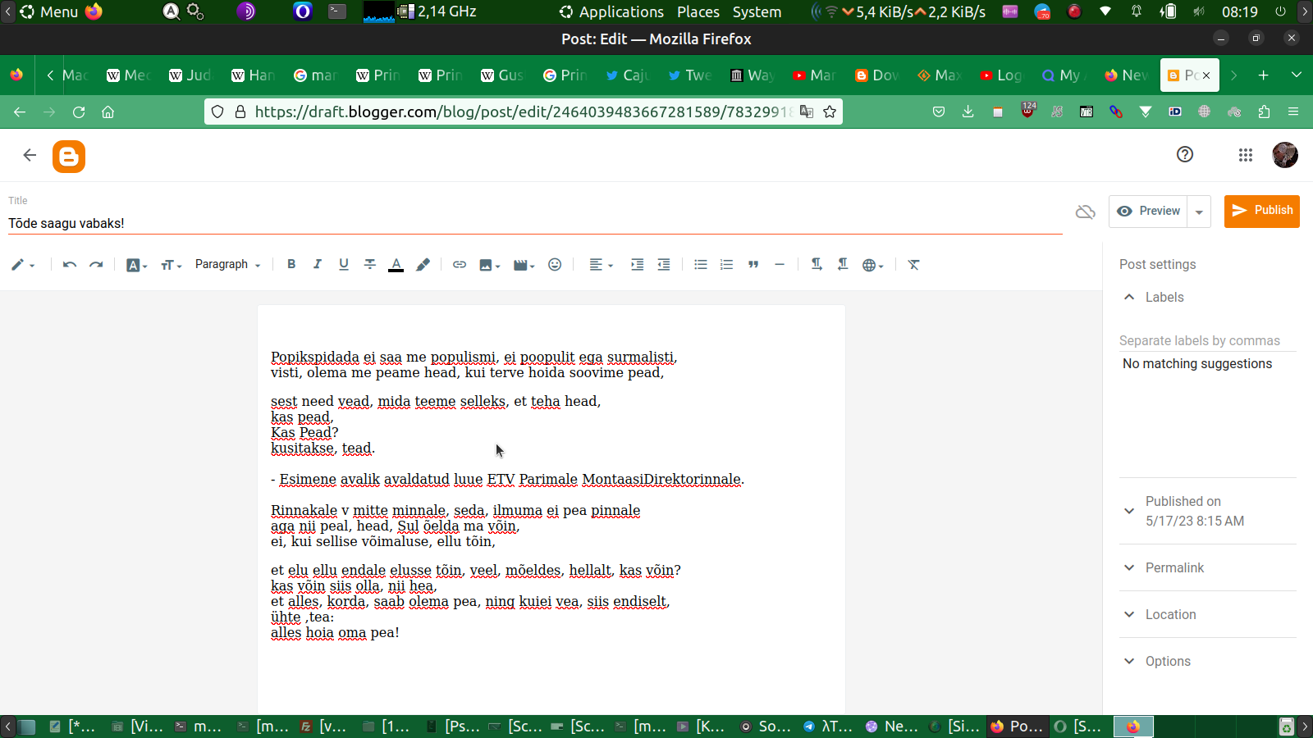This screenshot has height=738, width=1313.
Task: Open the insert video menu
Action: 524,265
